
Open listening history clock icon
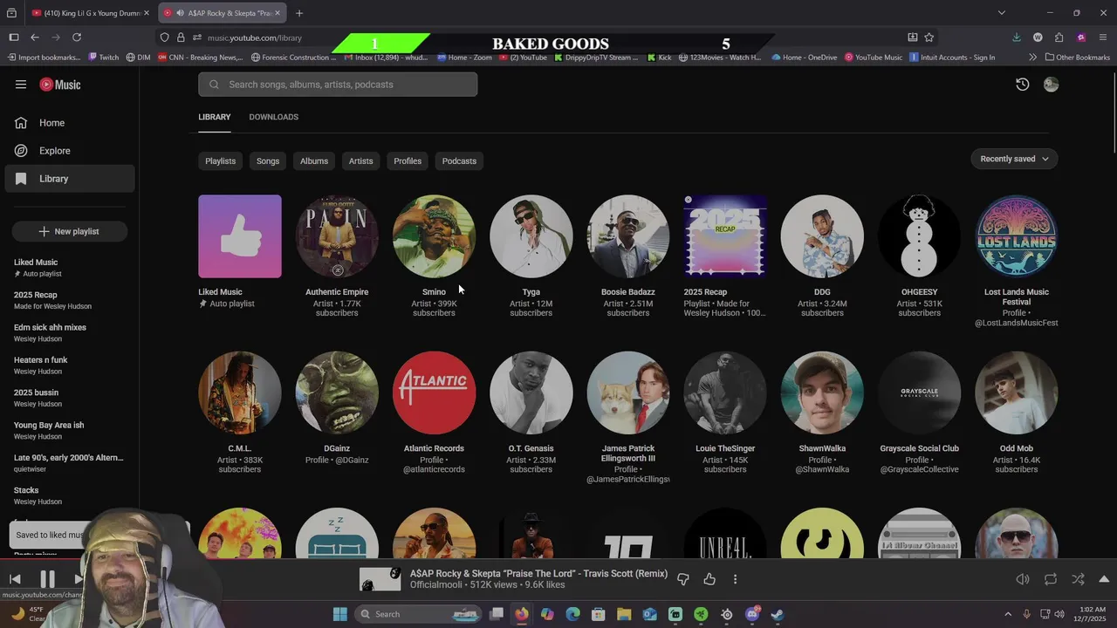[x=1023, y=85]
